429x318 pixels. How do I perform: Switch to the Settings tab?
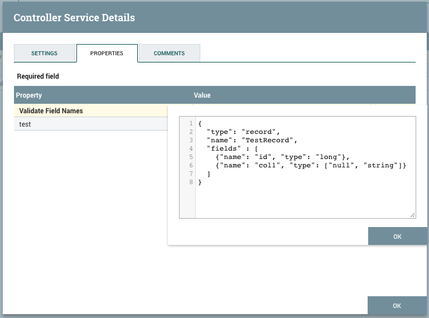coord(44,54)
